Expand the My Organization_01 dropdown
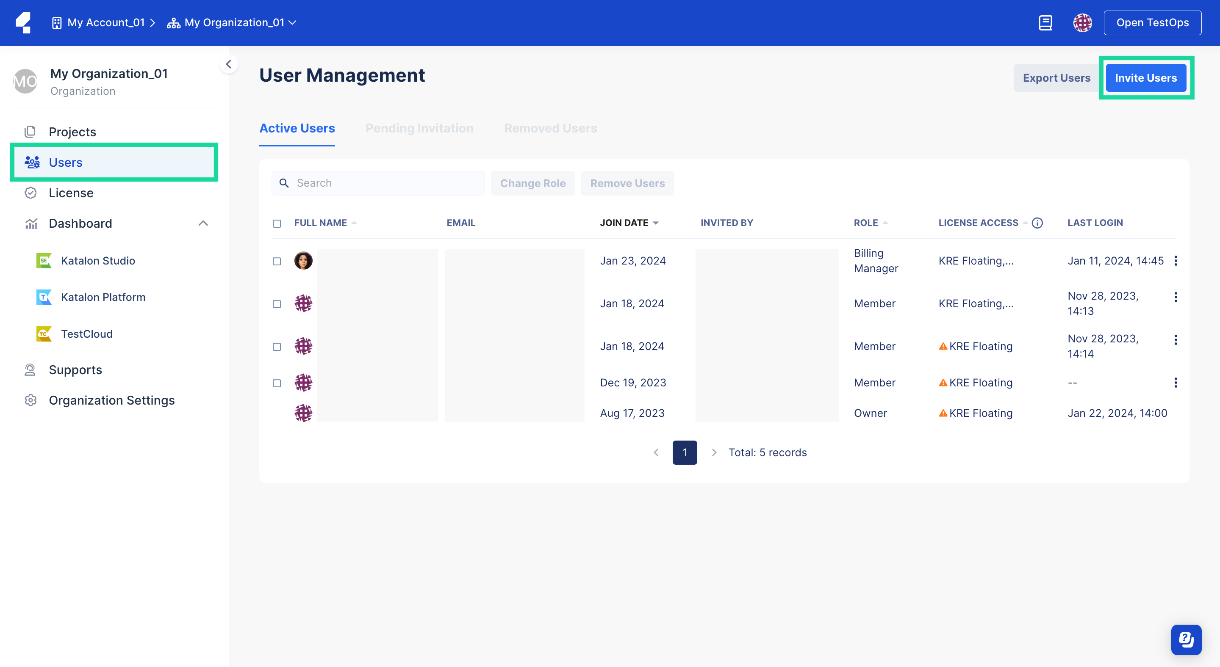This screenshot has width=1220, height=667. [293, 22]
